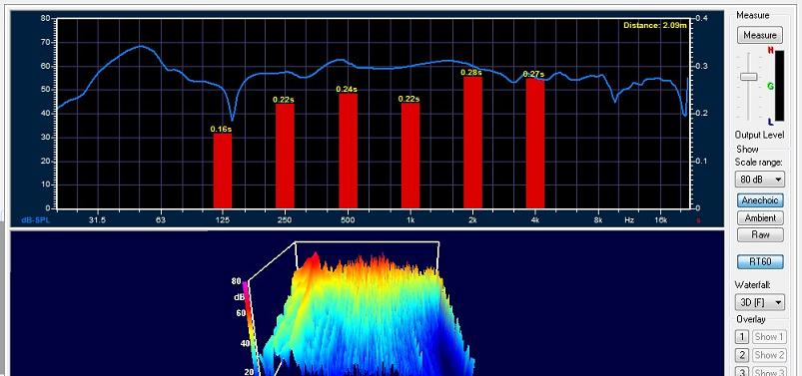Click the Measure button
Screen dimensions: 802x376
point(759,35)
